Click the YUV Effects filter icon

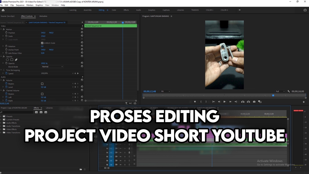click(x=46, y=112)
